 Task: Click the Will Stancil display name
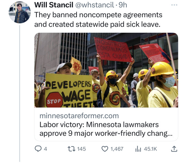pos(54,5)
